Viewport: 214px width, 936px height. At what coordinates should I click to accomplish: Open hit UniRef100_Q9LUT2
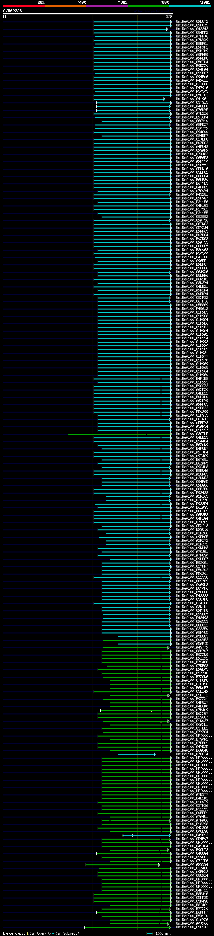[192, 22]
